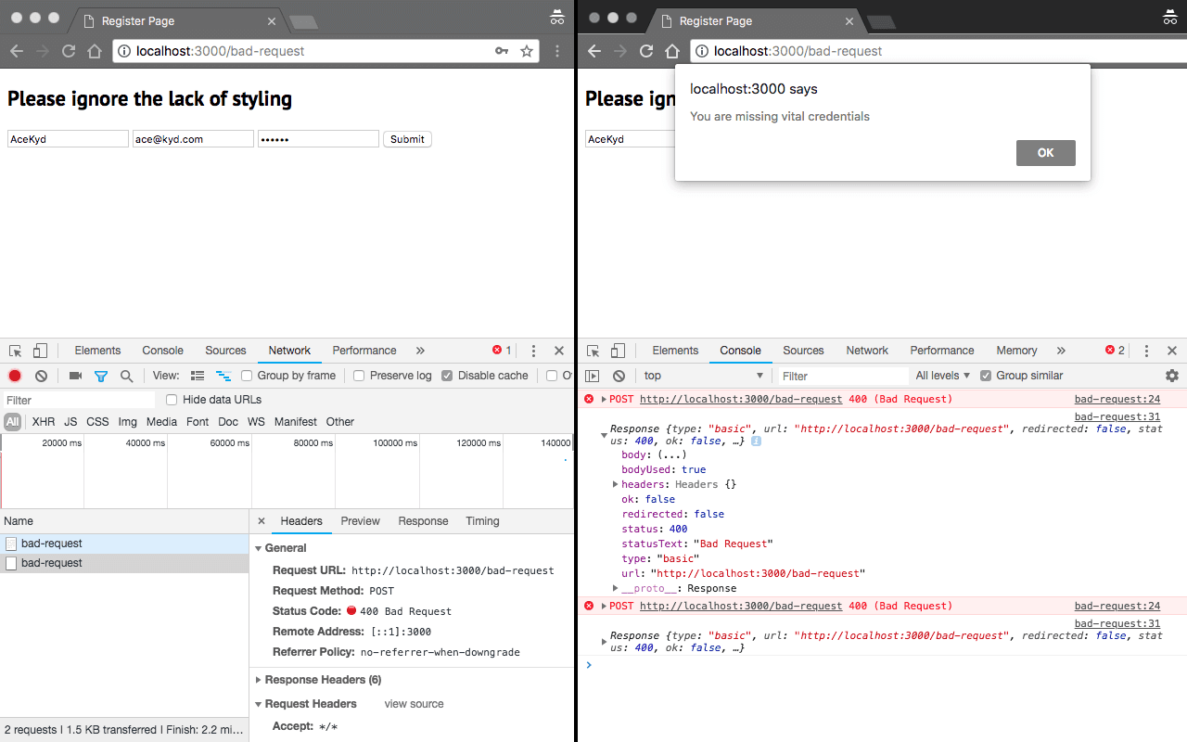Follow the bad-request:24 console link
The image size is (1187, 742).
coord(1117,398)
